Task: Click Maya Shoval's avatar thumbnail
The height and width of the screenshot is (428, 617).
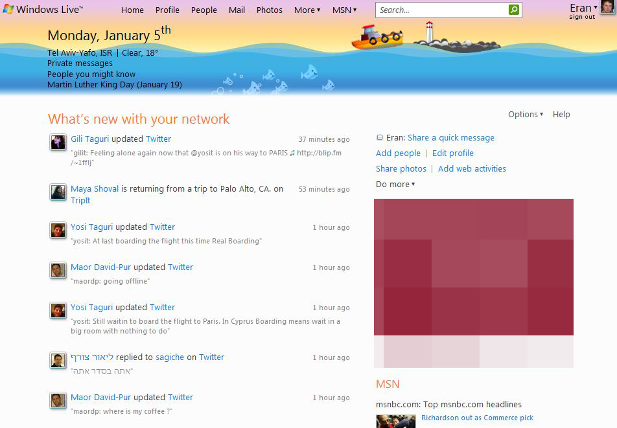Action: (58, 192)
